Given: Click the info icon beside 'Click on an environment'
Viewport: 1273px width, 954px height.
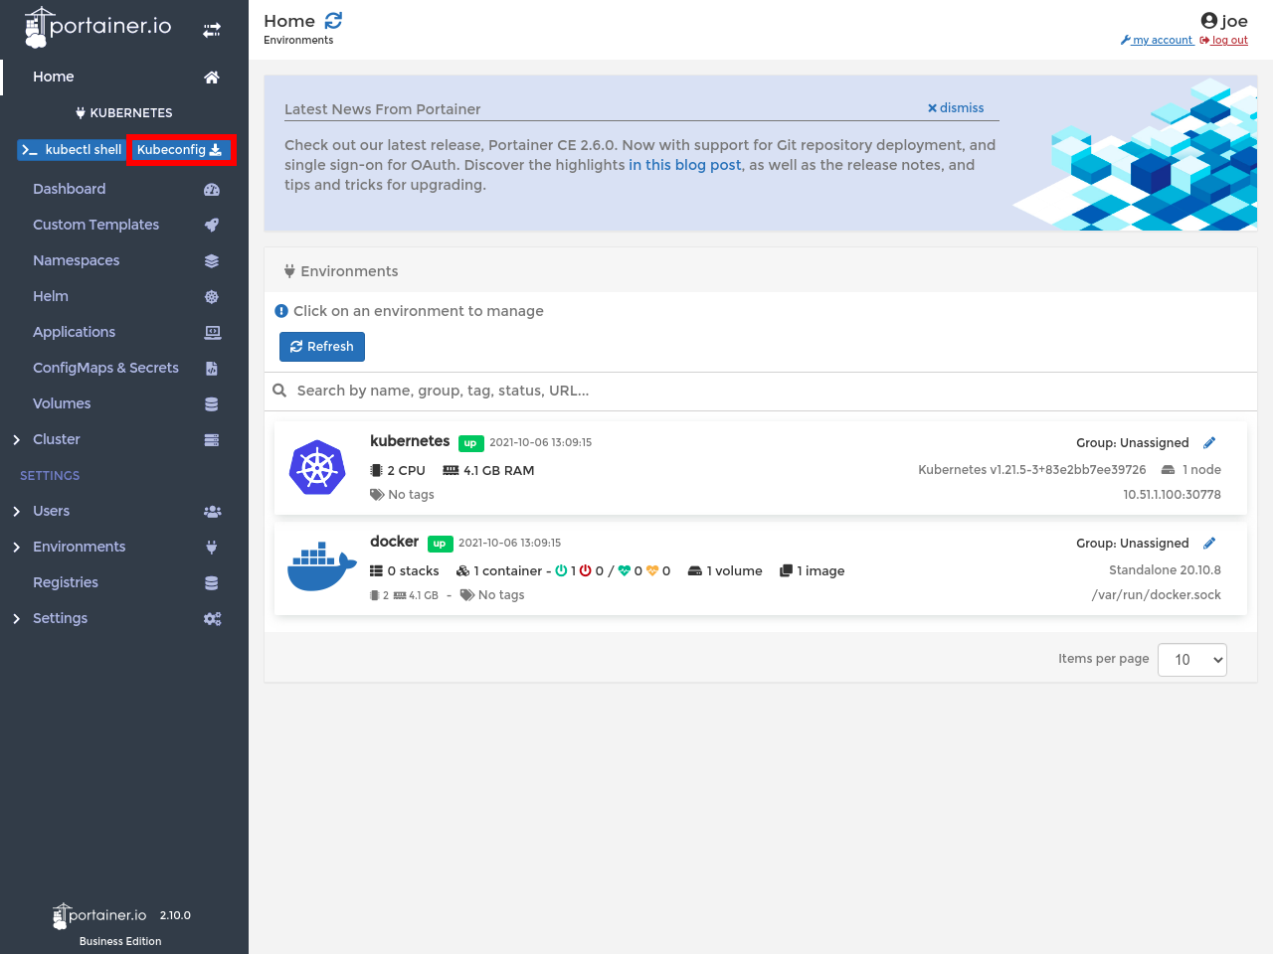Looking at the screenshot, I should click(x=281, y=311).
